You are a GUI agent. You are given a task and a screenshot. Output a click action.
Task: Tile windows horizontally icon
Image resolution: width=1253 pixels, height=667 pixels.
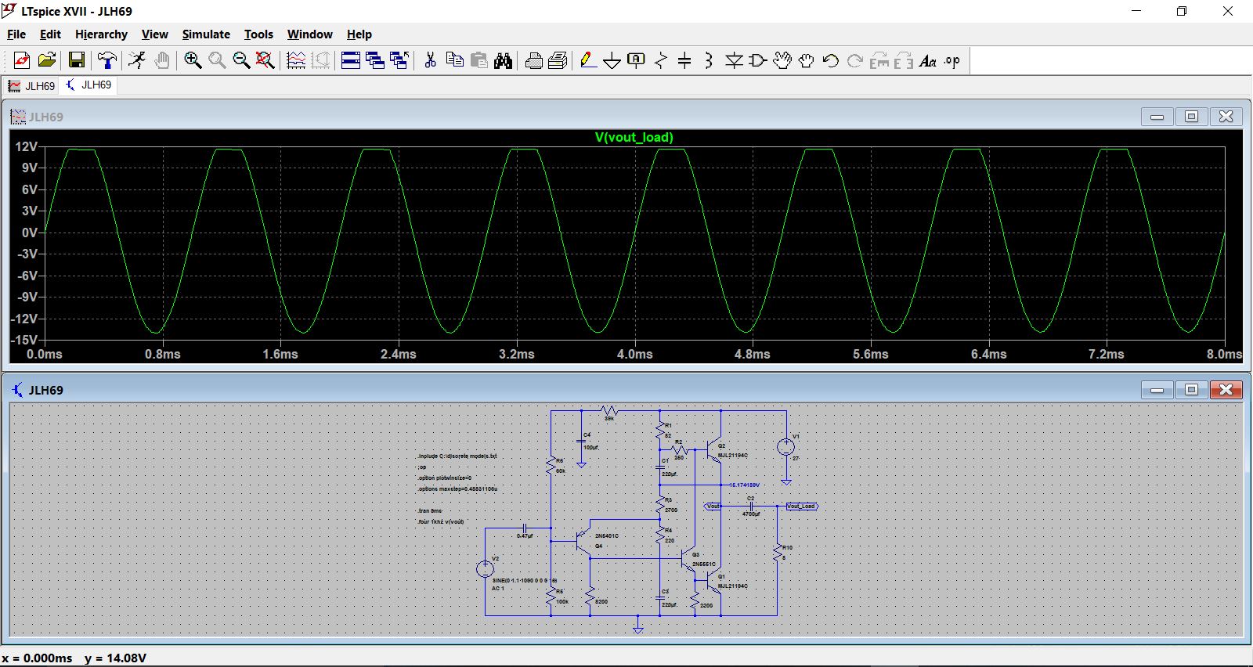351,60
